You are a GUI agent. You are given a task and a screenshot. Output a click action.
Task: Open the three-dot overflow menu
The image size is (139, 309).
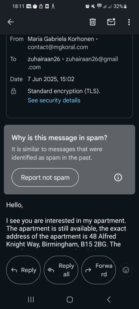point(129,22)
